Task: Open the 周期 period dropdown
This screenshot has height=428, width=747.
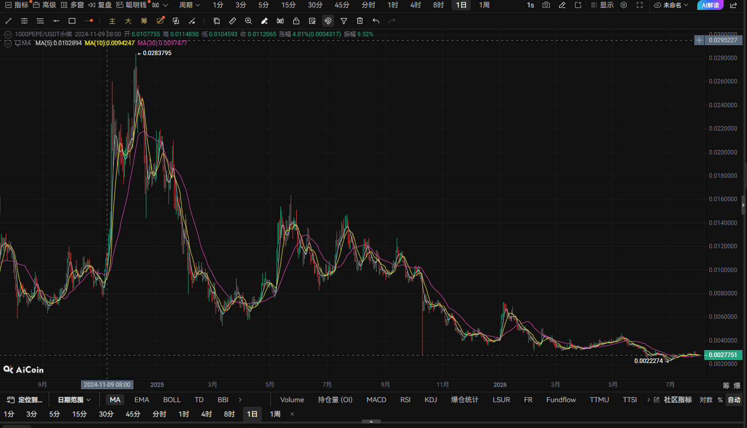Action: click(190, 5)
